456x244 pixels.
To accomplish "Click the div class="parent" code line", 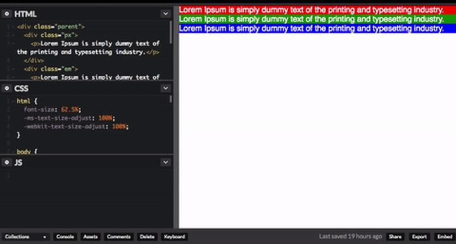I will tap(51, 27).
